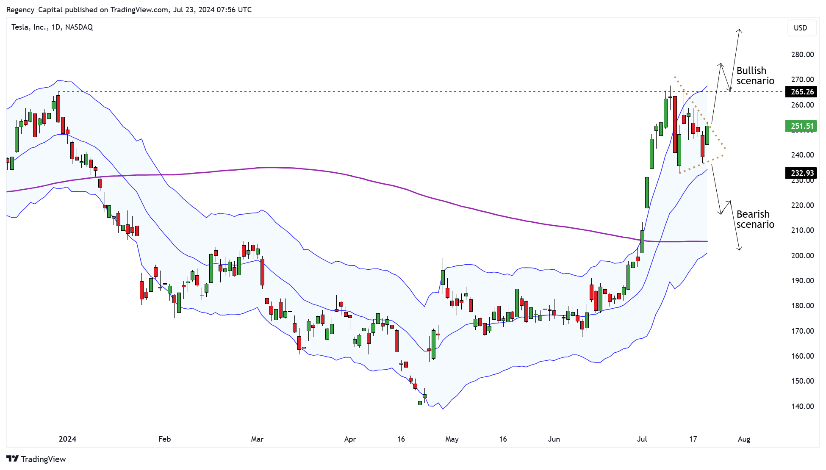Click the Mar label on time axis

[257, 439]
